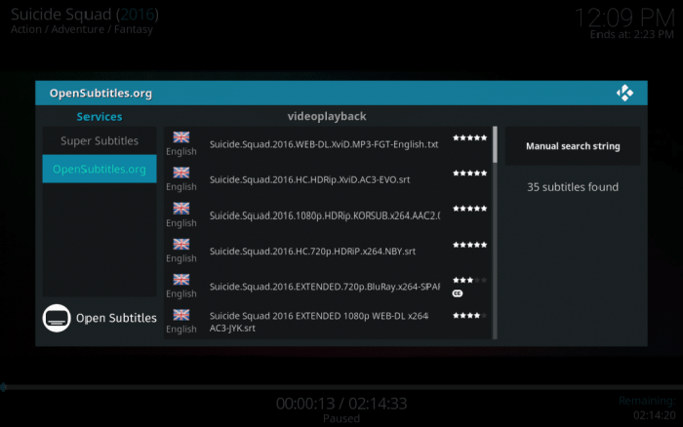The height and width of the screenshot is (427, 683).
Task: Click the Suicide Squad (2016) title
Action: pyautogui.click(x=85, y=15)
